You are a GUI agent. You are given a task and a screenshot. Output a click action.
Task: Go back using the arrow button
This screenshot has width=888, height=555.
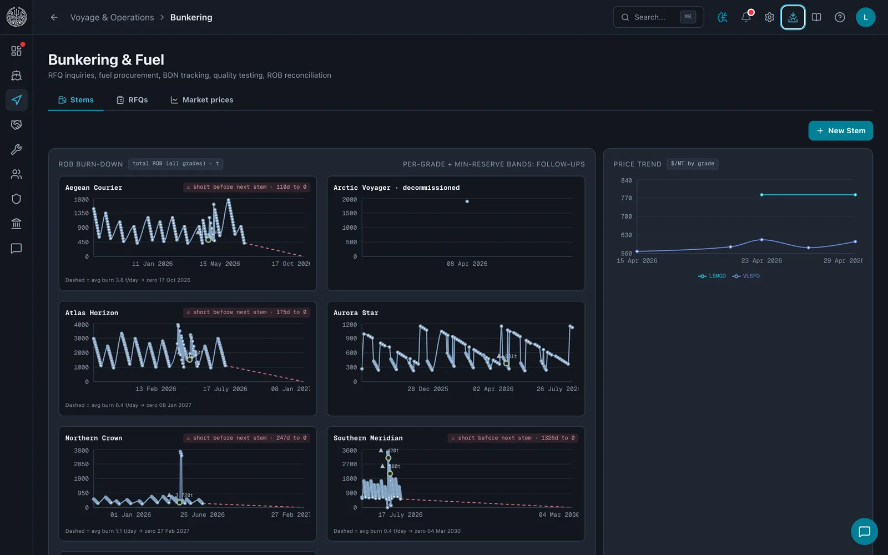coord(54,17)
